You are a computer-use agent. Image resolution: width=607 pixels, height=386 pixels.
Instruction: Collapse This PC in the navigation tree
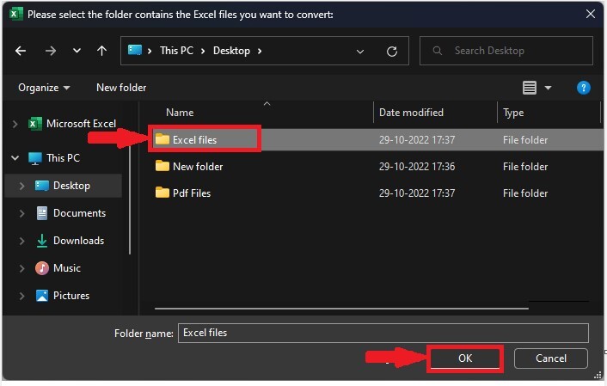[15, 158]
